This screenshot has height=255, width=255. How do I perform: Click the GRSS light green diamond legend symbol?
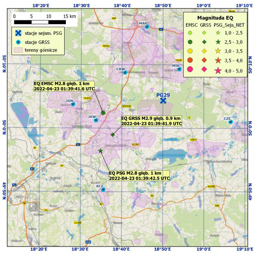[204, 33]
